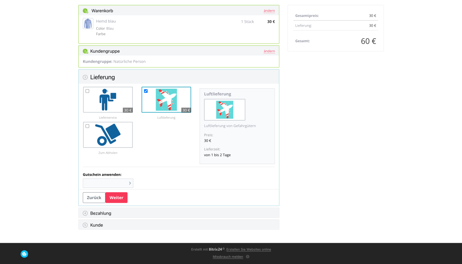
Task: Check the Lieferservice delivery checkbox
Action: (x=87, y=91)
